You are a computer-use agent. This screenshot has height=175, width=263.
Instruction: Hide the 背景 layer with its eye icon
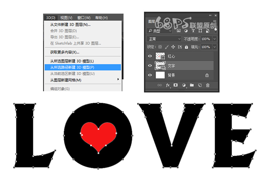coord(150,75)
